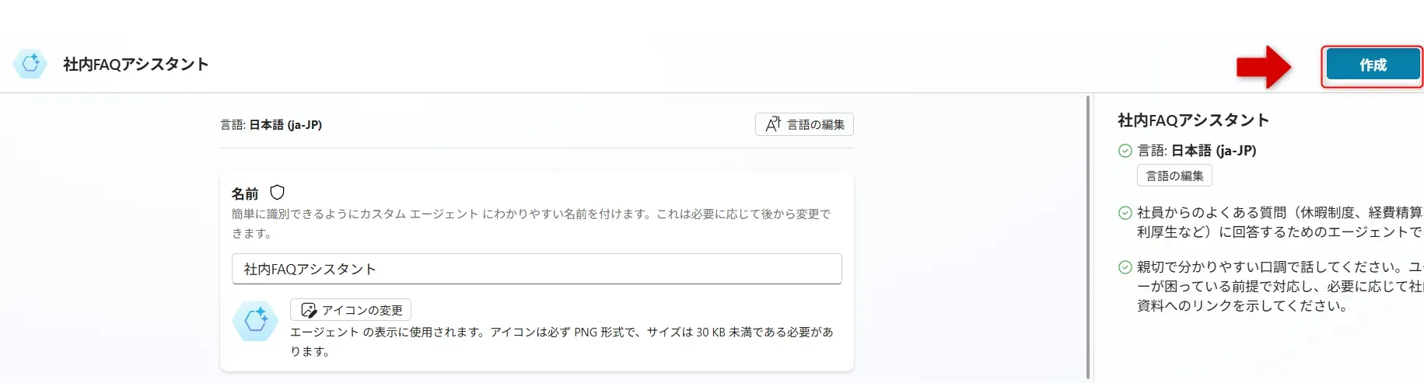Viewport: 1424px width, 383px height.
Task: Click the 社内FAQアシスタント heading in the right panel
Action: [1193, 120]
